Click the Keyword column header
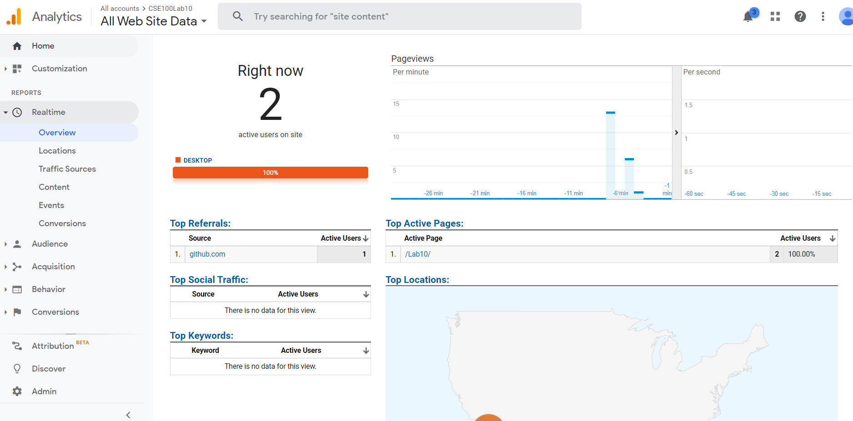This screenshot has height=421, width=853. [205, 351]
